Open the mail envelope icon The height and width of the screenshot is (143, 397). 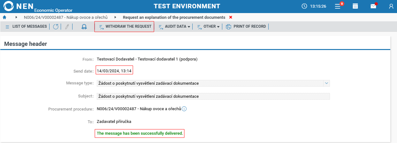[x=373, y=6]
